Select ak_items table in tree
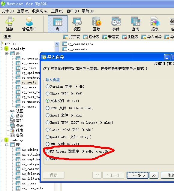 pos(29,183)
